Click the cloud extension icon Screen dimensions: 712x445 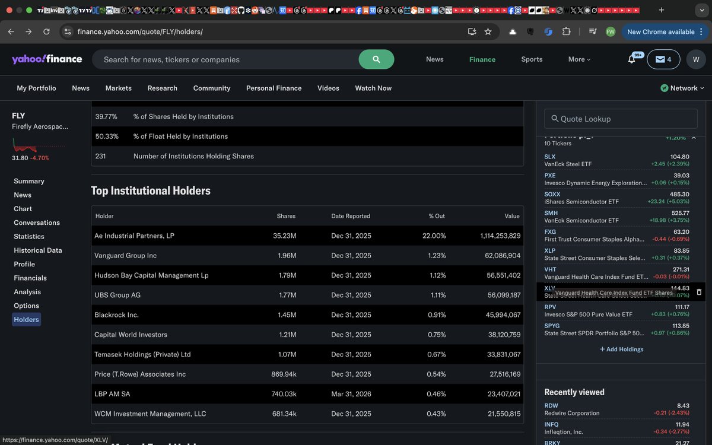pos(513,31)
